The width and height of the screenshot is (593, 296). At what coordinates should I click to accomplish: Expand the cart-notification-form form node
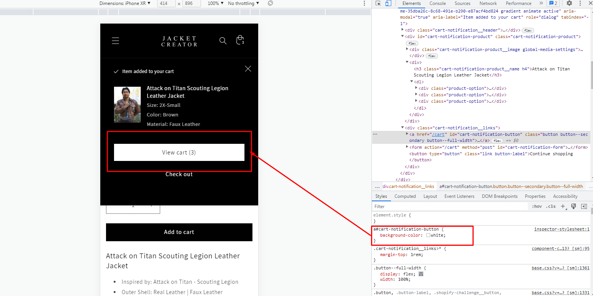pyautogui.click(x=407, y=147)
